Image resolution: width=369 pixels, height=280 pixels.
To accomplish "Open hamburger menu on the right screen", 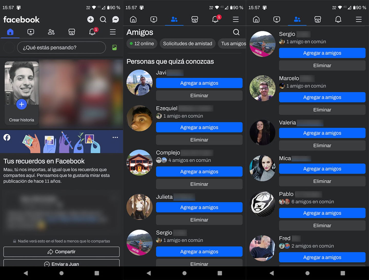I will click(x=359, y=19).
